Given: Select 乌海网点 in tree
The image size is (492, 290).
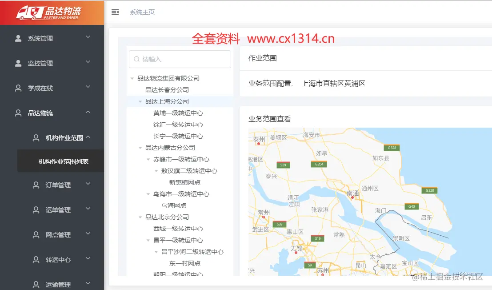Looking at the screenshot, I should click(x=173, y=205).
